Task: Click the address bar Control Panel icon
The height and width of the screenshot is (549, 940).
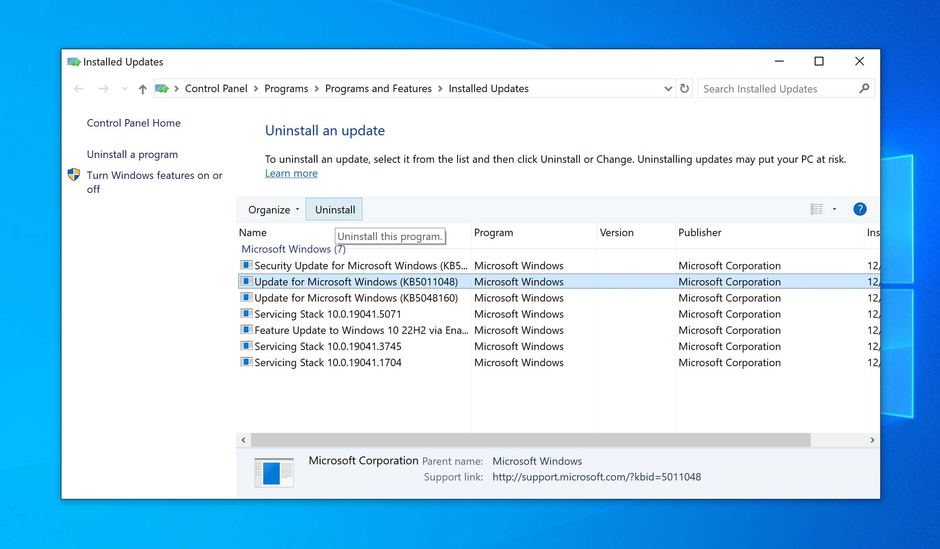Action: [162, 89]
